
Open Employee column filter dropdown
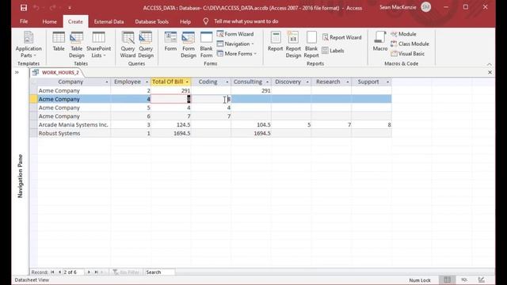click(x=147, y=82)
